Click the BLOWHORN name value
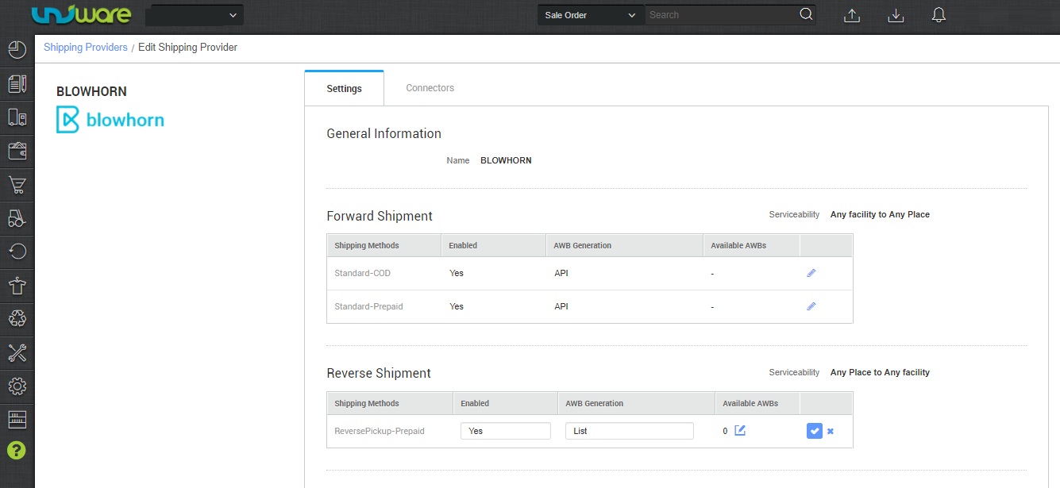Viewport: 1060px width, 488px height. (x=506, y=160)
